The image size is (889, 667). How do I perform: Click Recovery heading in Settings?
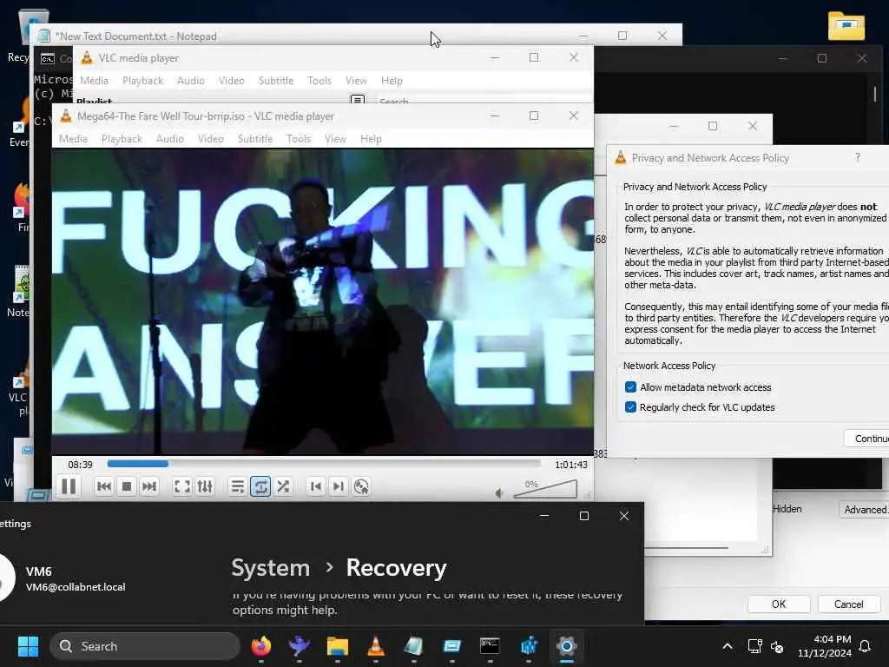(x=396, y=568)
